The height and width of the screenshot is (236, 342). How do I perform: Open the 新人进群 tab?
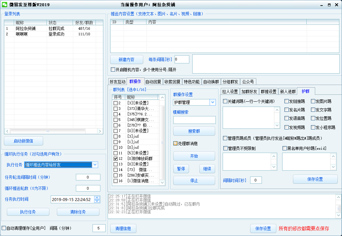[x=288, y=92]
